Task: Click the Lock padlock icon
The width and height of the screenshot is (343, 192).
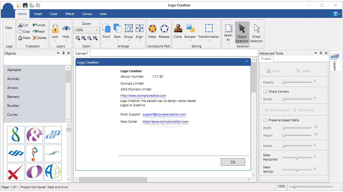Action: tap(55, 28)
